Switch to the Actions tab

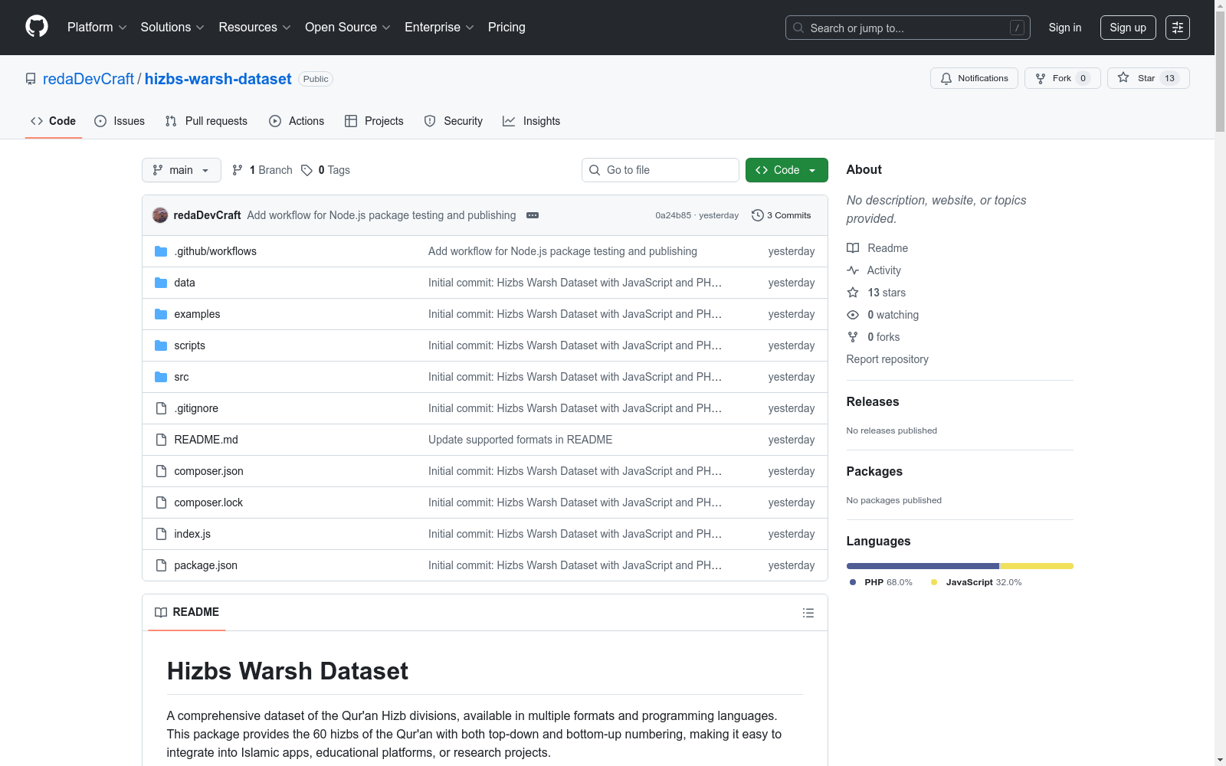point(297,121)
